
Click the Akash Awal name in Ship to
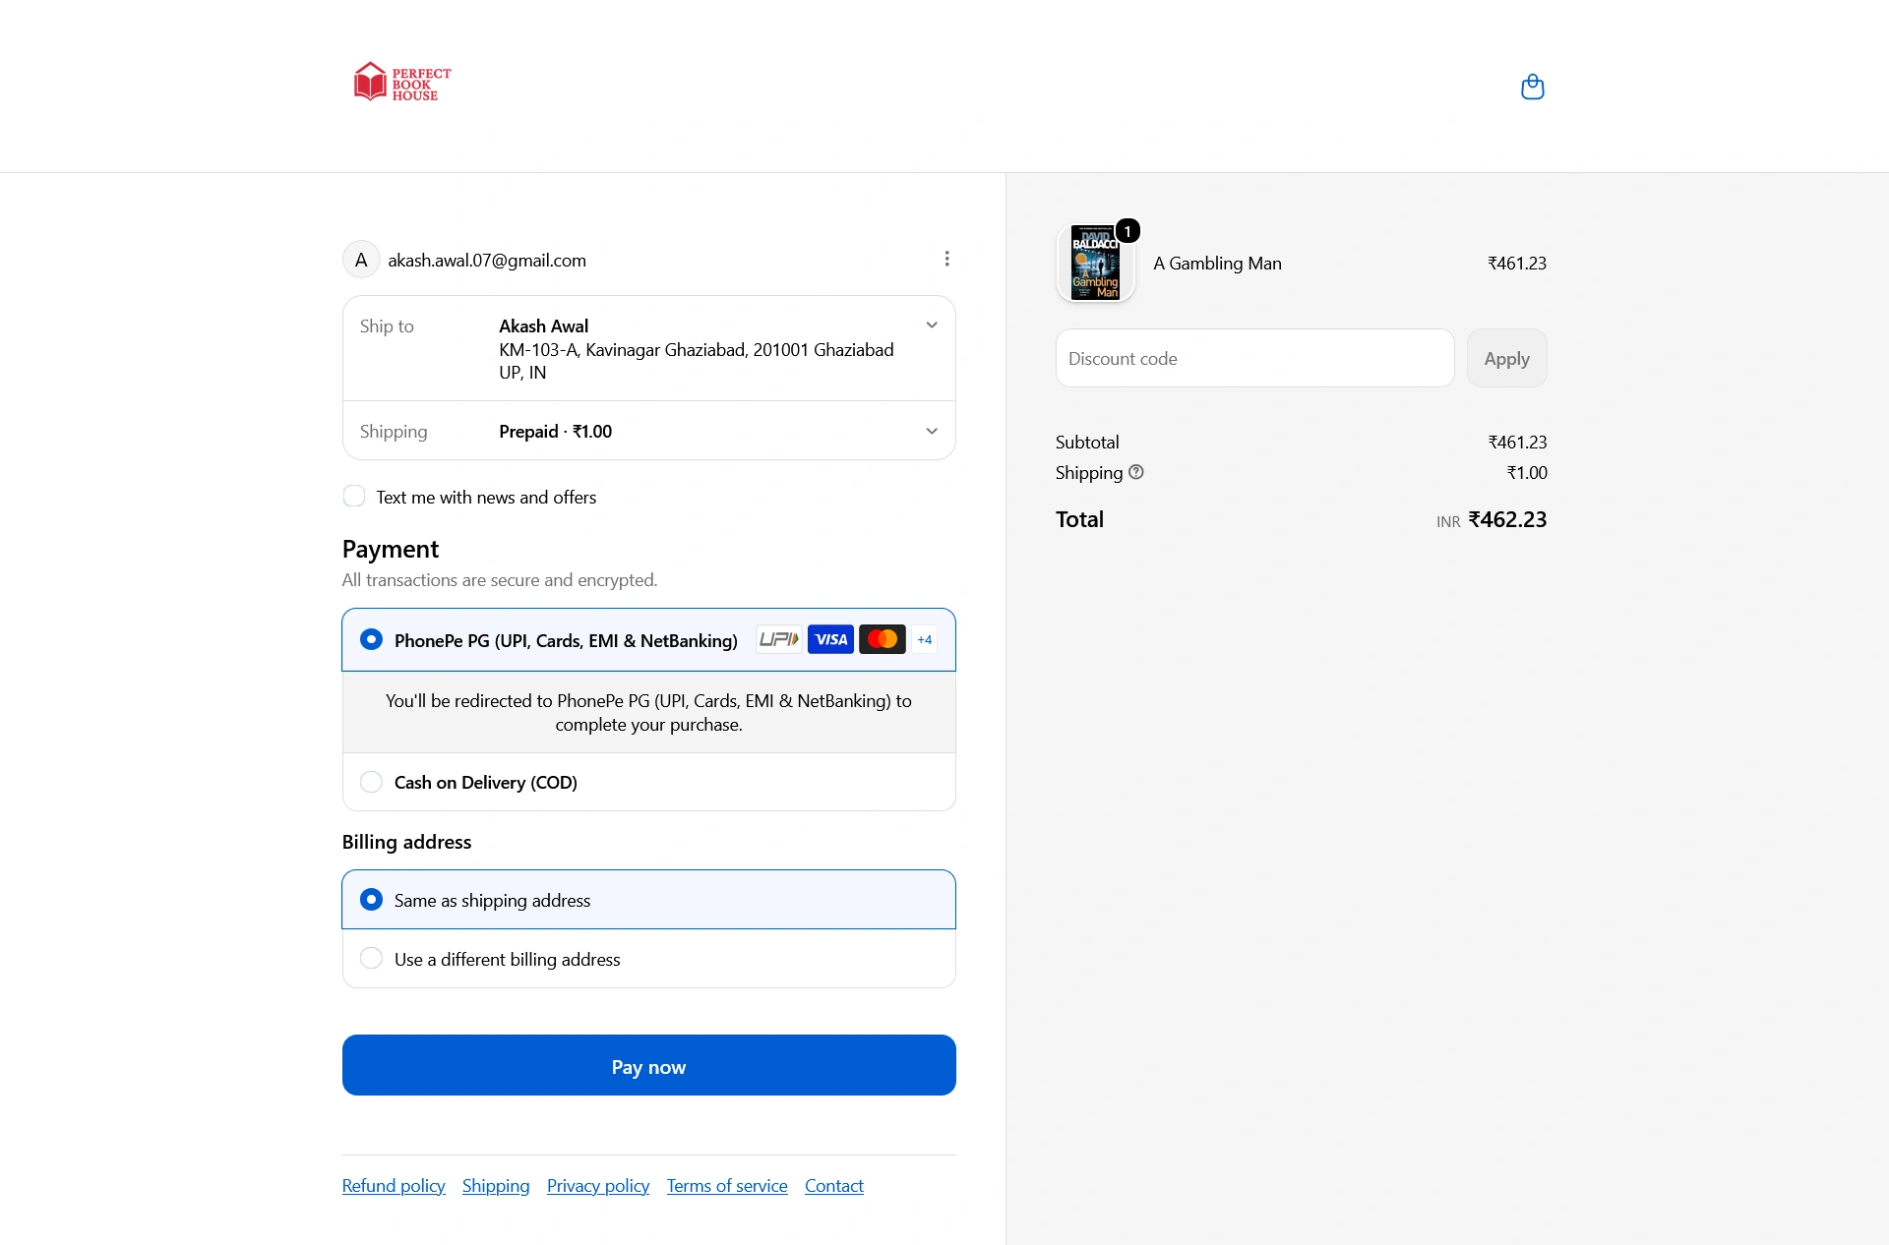(543, 326)
